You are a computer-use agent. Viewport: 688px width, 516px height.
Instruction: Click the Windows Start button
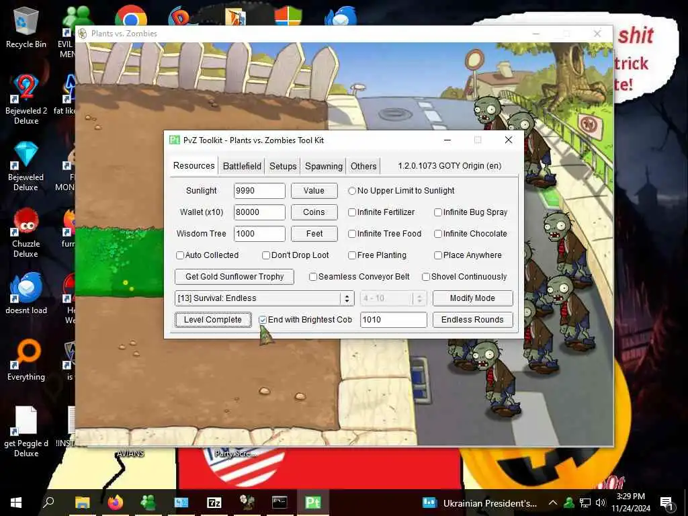tap(16, 503)
